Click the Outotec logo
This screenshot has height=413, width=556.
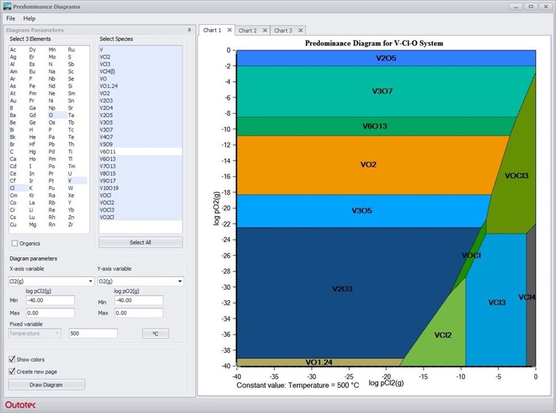(x=21, y=405)
